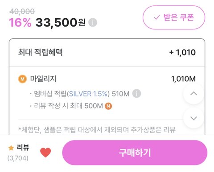Click the SILVER 1.5% membership link

pos(88,94)
